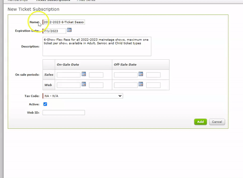Click the Sales row label

point(49,75)
